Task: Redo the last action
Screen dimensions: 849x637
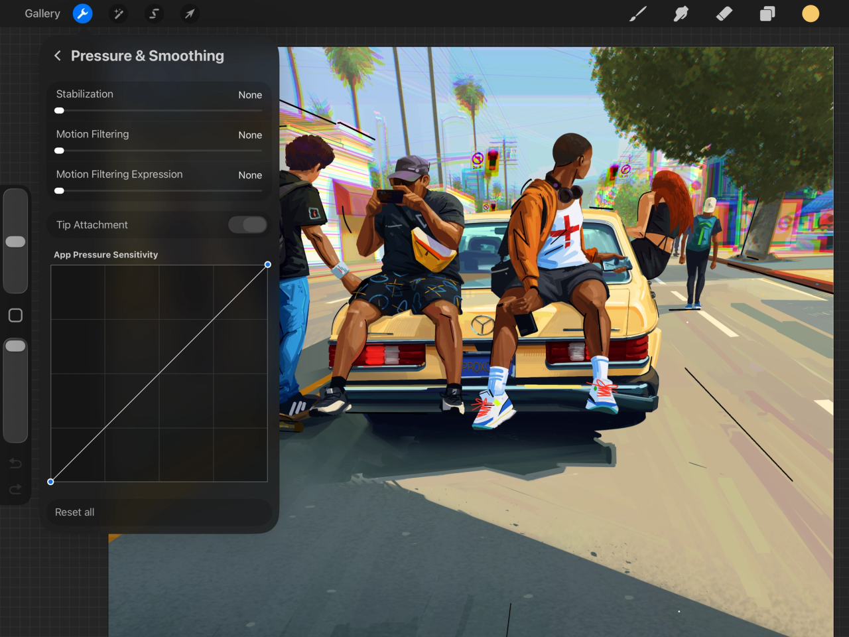Action: coord(15,490)
